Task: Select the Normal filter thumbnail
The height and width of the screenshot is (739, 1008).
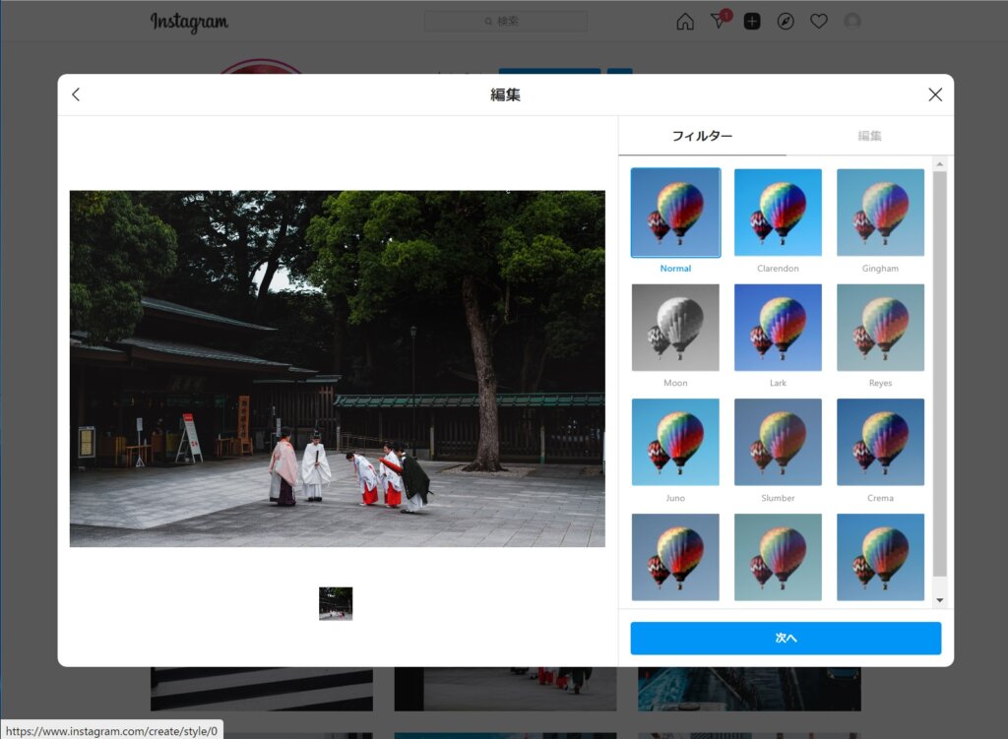Action: 675,213
